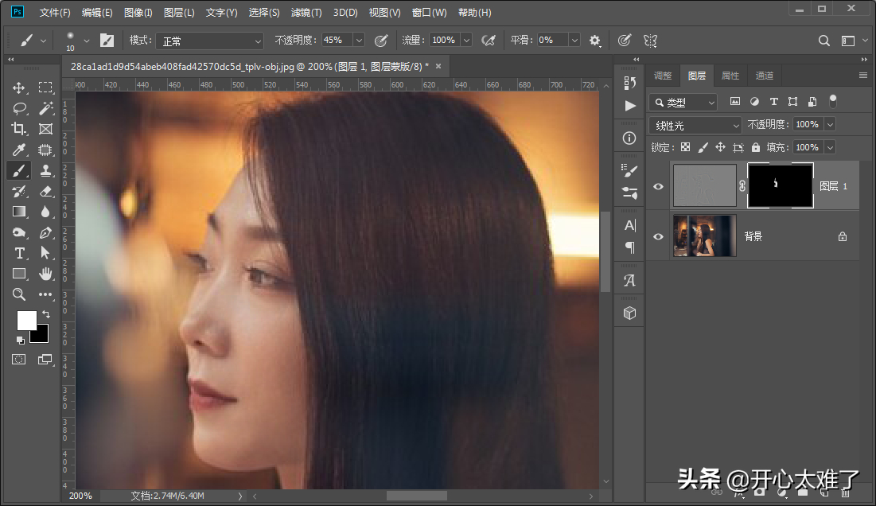Select the Clone Stamp tool
Screen dimensions: 876x506
tap(45, 170)
